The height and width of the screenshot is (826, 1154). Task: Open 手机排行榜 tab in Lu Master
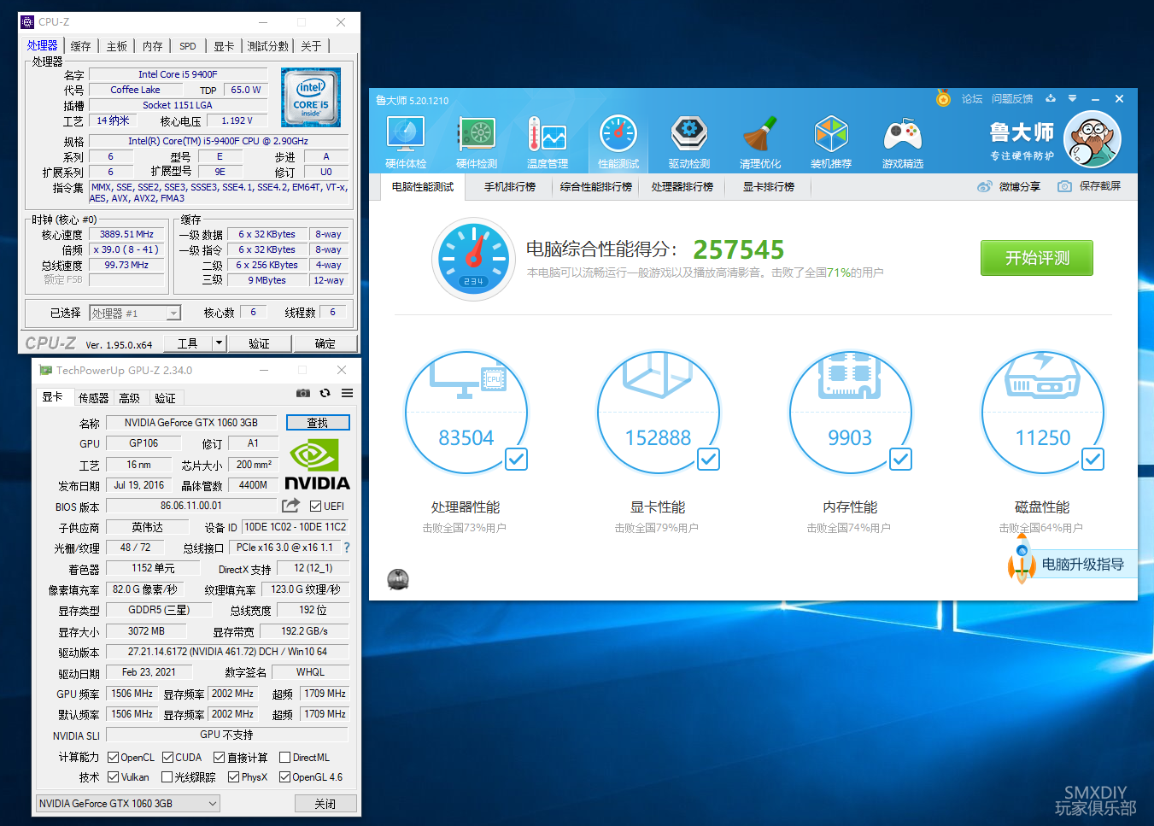coord(510,186)
